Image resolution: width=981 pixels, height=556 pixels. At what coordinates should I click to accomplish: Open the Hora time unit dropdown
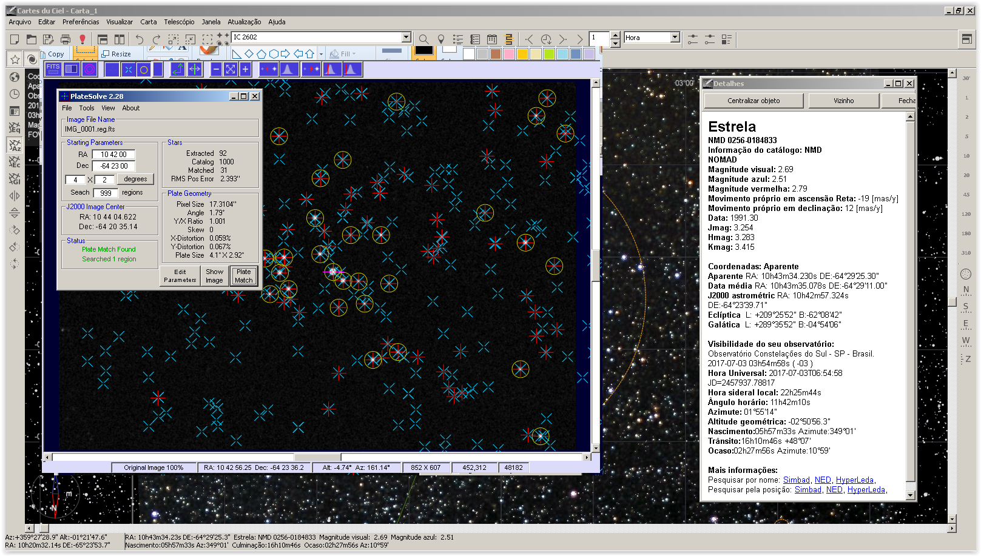tap(675, 38)
